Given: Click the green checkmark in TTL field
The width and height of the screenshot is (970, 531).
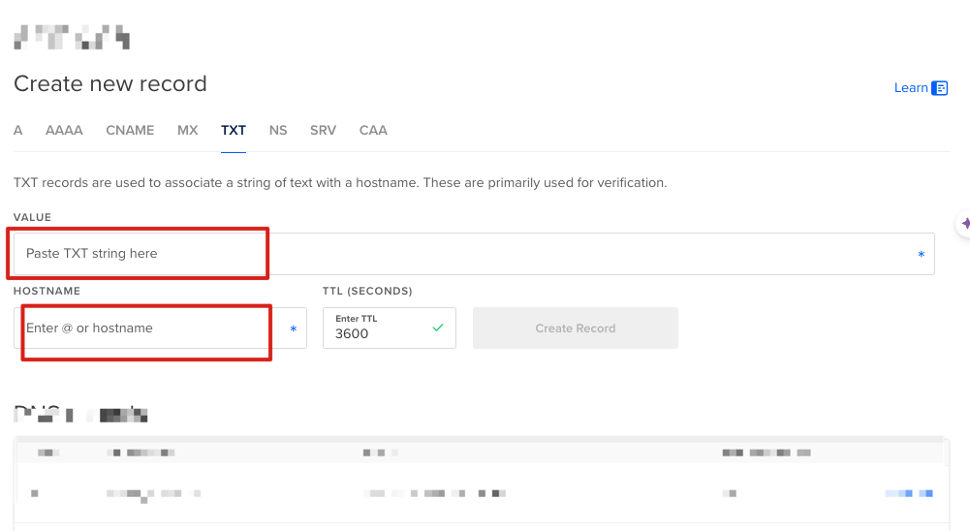Looking at the screenshot, I should [438, 328].
